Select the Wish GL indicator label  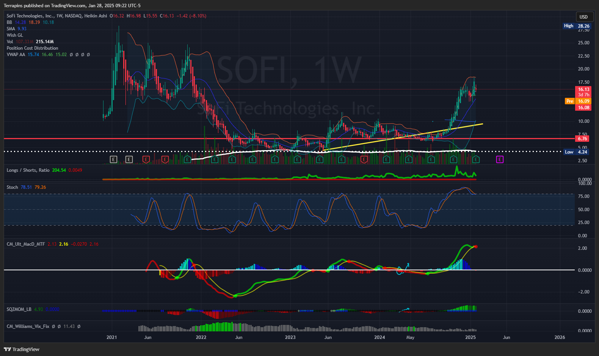[15, 35]
